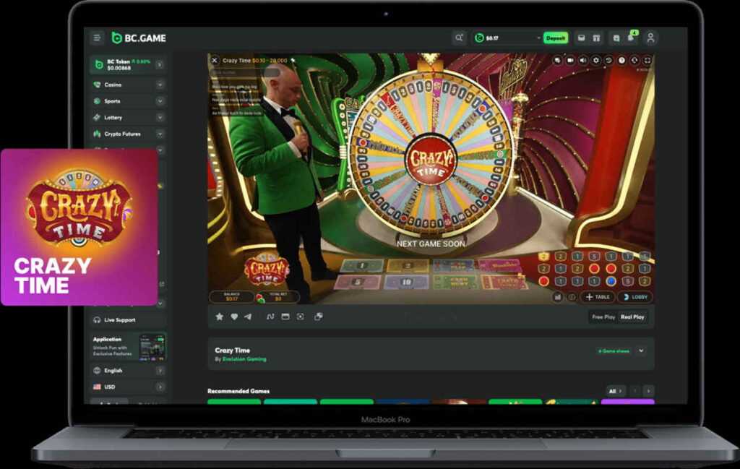Screen dimensions: 740x469
Task: Open in-game chat bubbles icon
Action: (557, 61)
